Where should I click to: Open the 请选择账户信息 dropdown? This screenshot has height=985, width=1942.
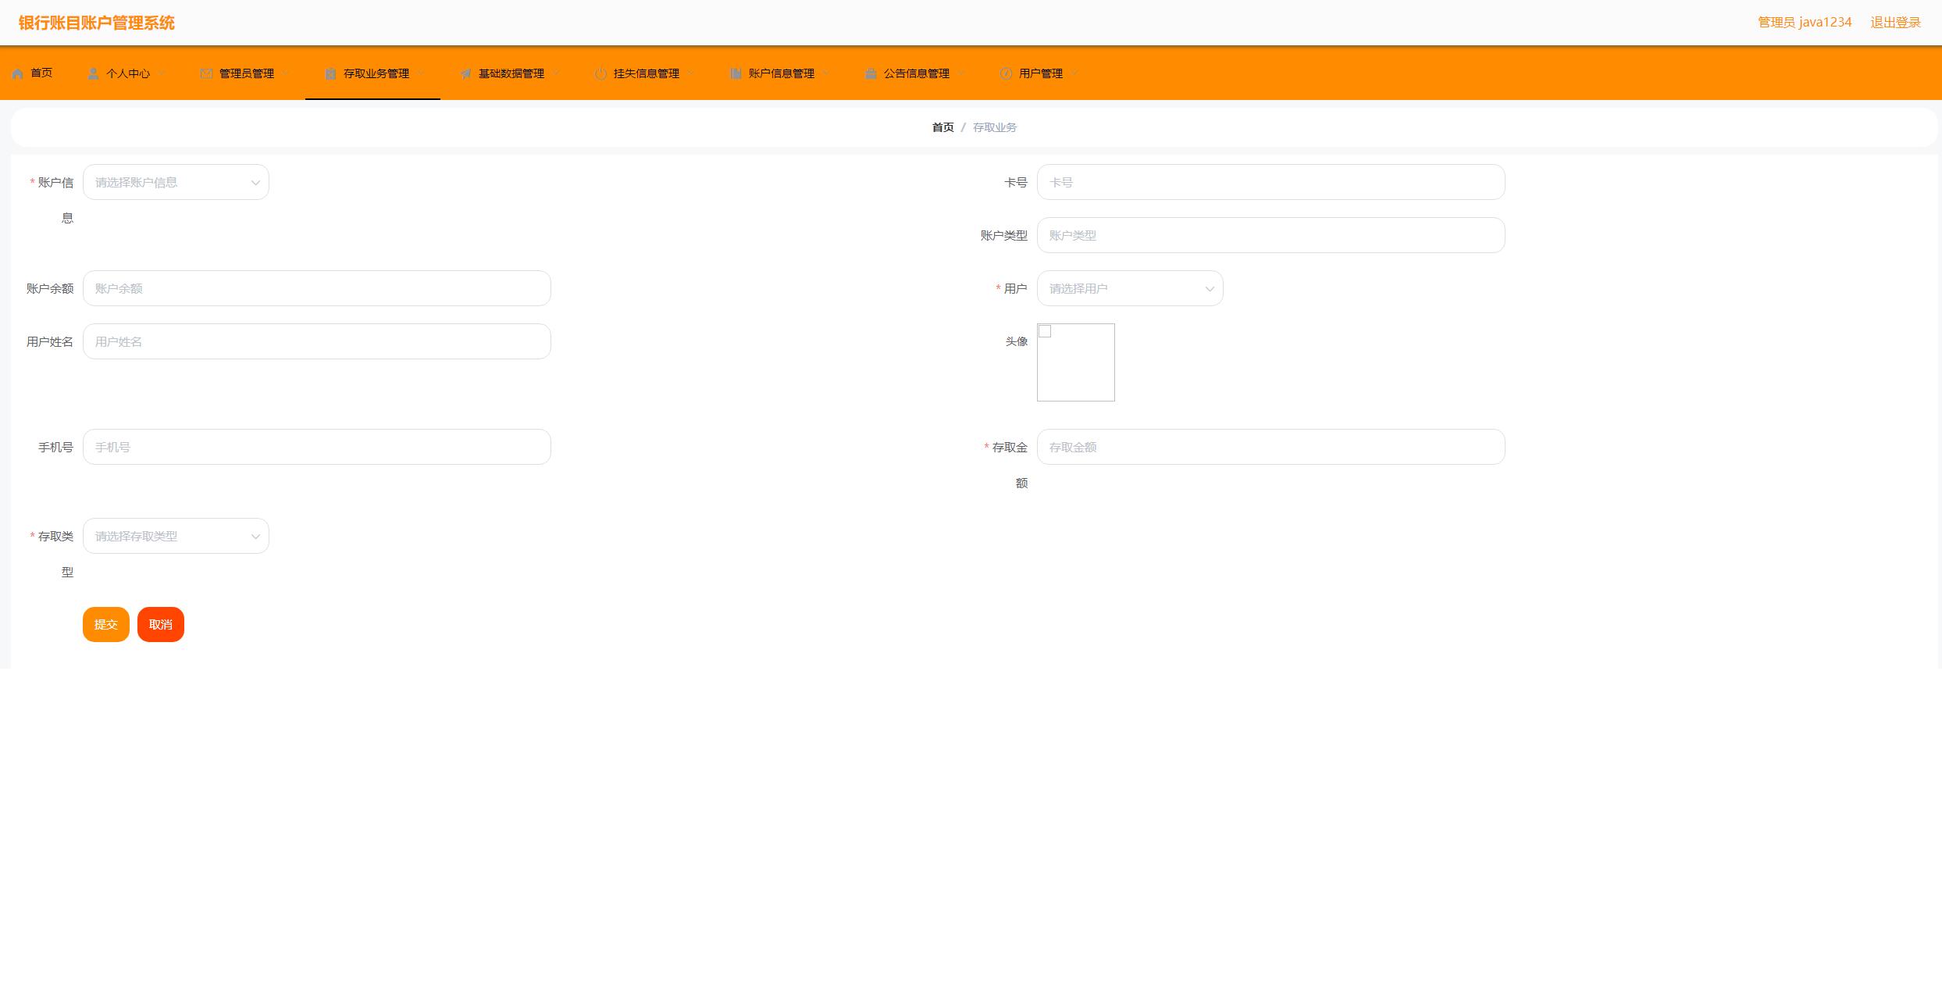point(176,182)
